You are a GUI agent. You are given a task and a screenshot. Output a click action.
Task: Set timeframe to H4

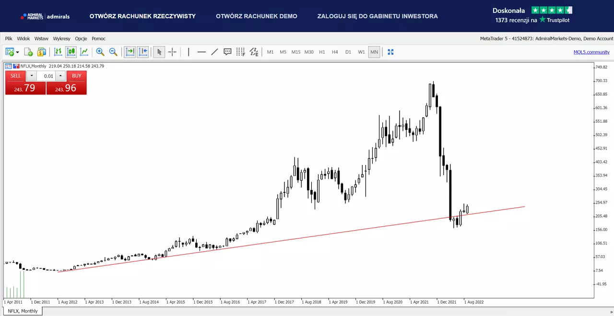335,52
